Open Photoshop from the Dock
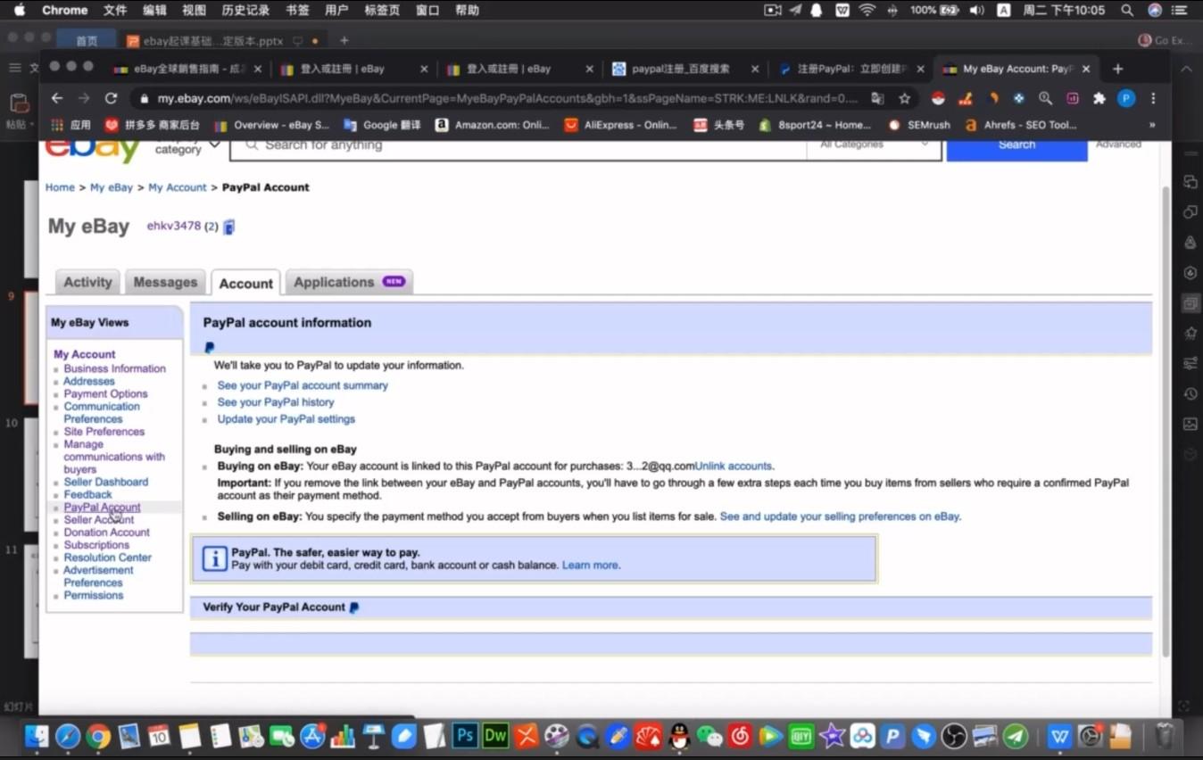Image resolution: width=1203 pixels, height=760 pixels. coord(464,736)
